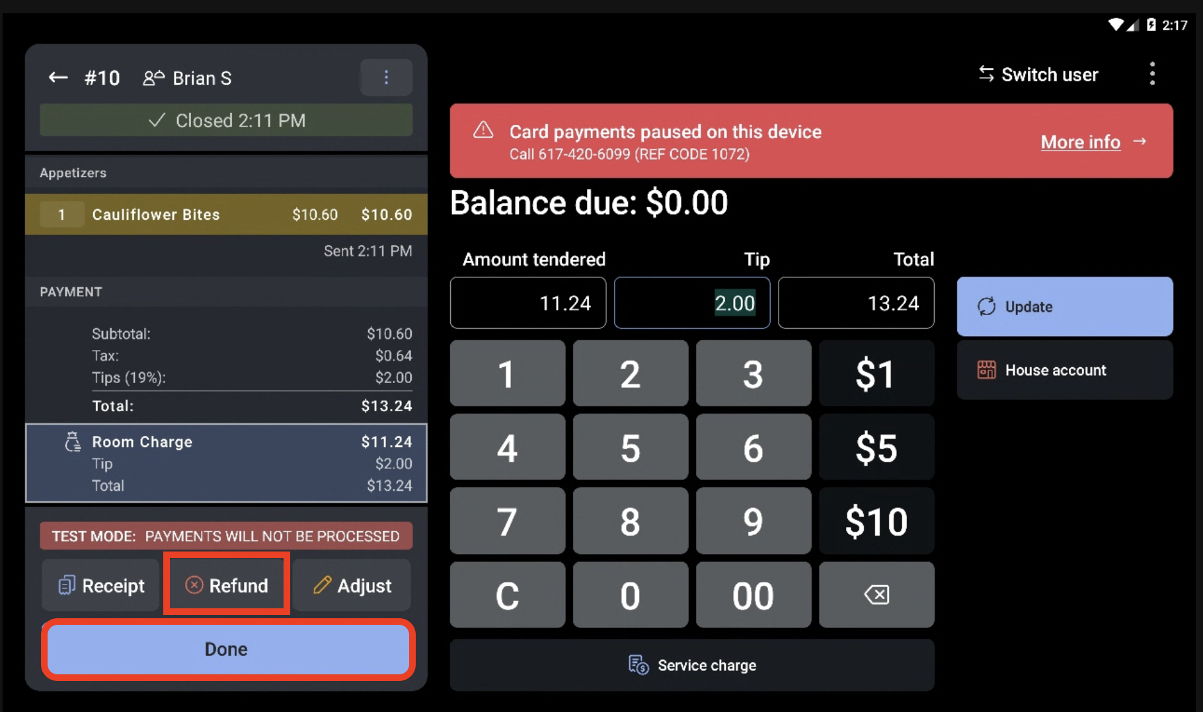Adjust the payment with the pencil icon
The width and height of the screenshot is (1203, 712).
click(352, 585)
